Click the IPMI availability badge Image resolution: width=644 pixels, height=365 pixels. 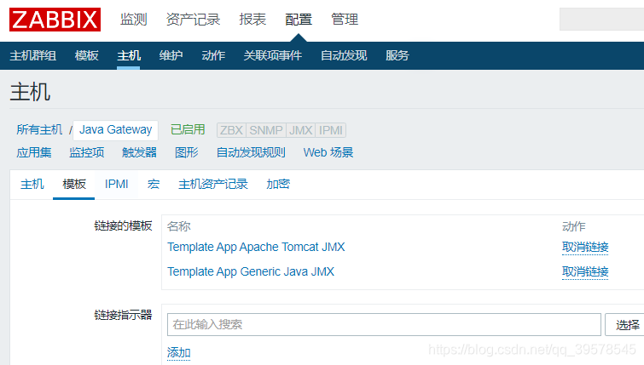point(331,130)
